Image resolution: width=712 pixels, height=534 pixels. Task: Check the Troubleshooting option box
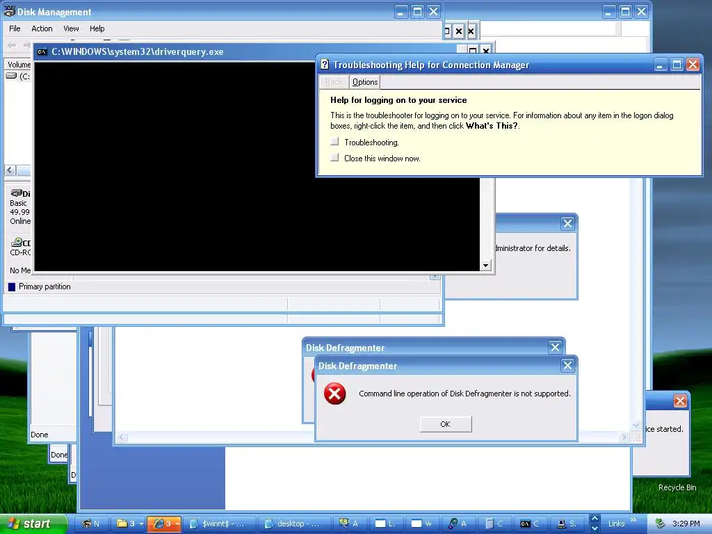click(x=334, y=142)
